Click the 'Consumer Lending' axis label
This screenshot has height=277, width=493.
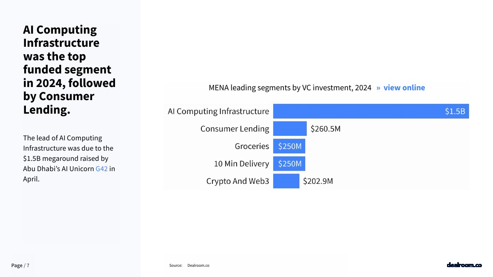pyautogui.click(x=235, y=129)
